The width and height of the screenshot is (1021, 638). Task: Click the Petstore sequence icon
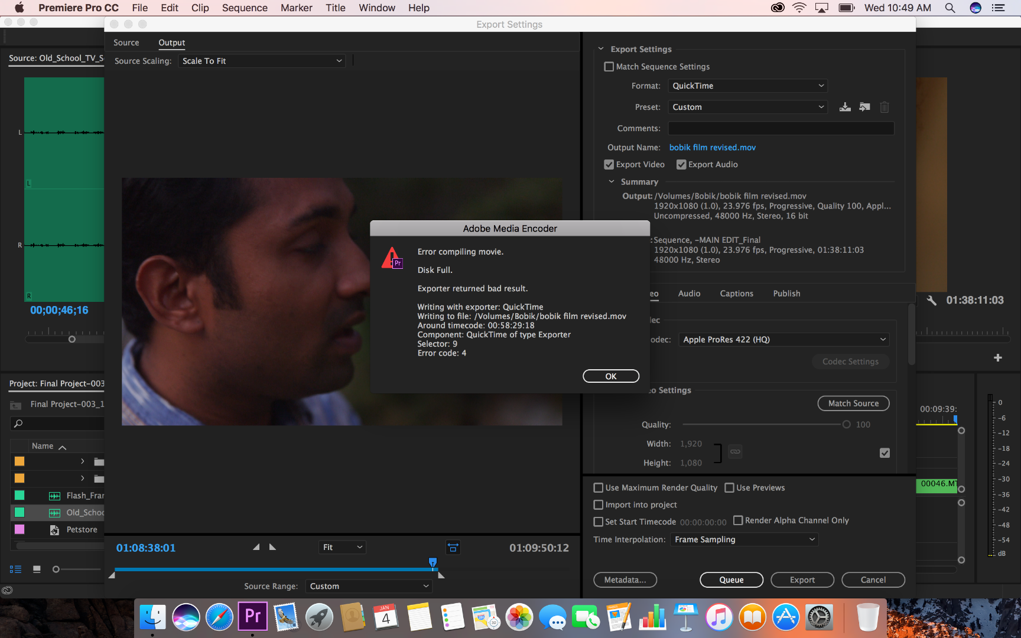point(54,530)
